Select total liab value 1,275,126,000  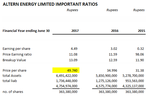coord(106,81)
